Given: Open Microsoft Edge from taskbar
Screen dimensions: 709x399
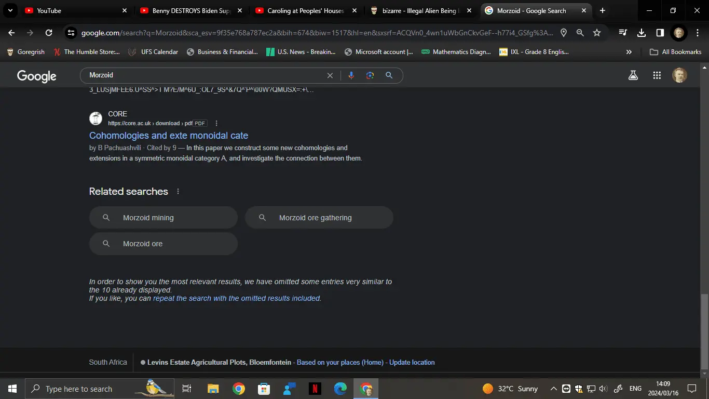Looking at the screenshot, I should point(340,389).
